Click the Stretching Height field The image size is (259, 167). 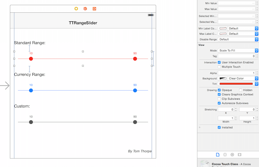[x=247, y=118]
